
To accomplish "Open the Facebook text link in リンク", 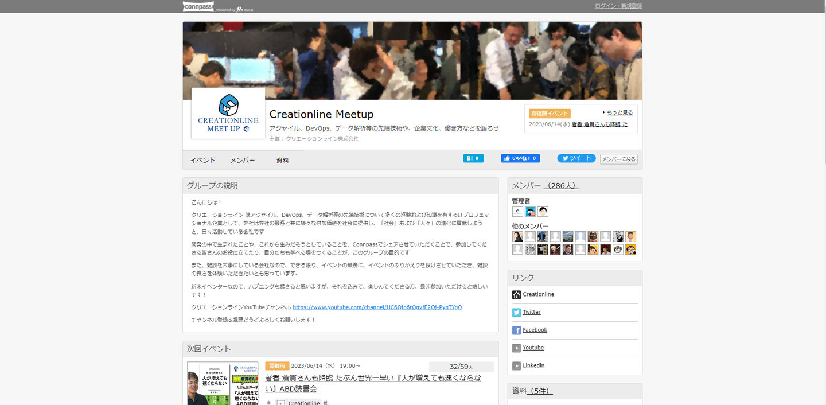I will 535,330.
